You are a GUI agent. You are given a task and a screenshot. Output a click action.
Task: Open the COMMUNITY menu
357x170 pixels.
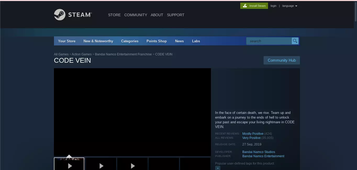coord(136,15)
